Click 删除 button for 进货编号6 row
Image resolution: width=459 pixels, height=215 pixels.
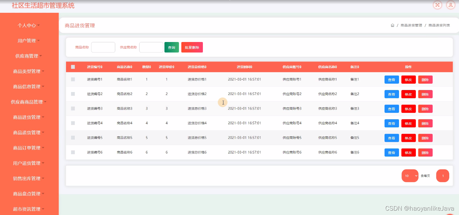tap(425, 153)
